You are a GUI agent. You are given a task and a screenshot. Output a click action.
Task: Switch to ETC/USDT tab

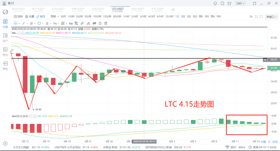(157, 10)
